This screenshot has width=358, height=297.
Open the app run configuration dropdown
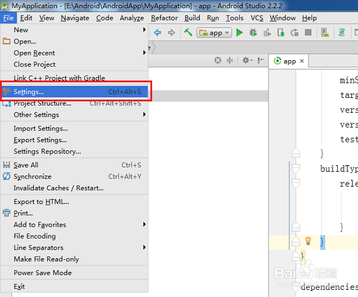[x=214, y=33]
